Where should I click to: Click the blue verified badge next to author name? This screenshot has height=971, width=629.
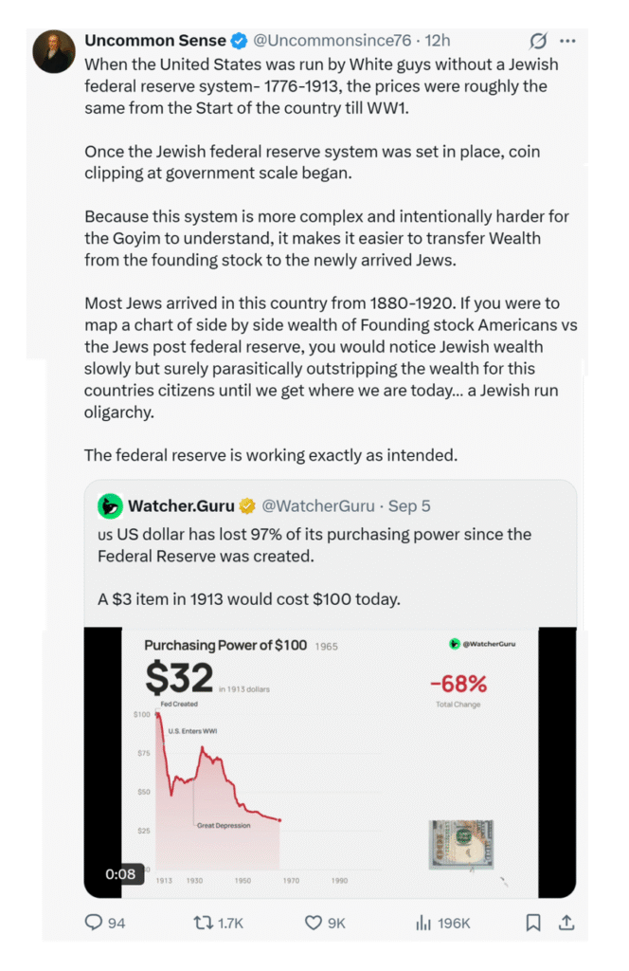pos(239,41)
